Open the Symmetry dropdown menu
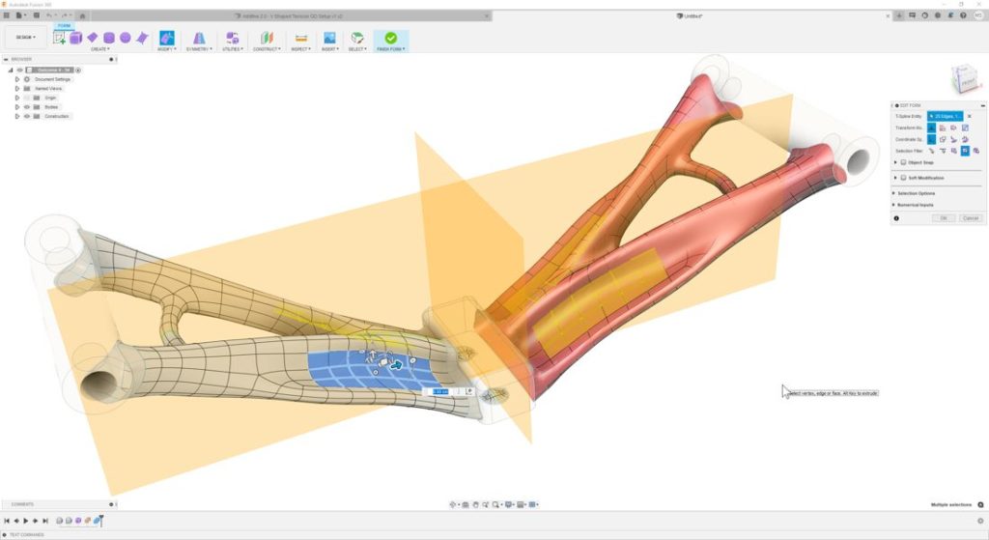 (x=199, y=49)
